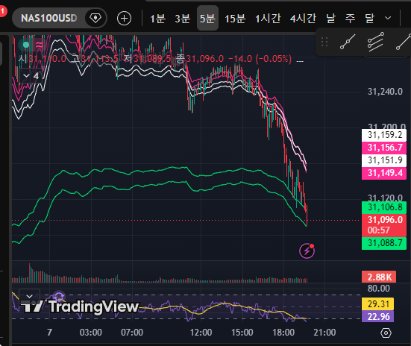Select the trend line drawing tool
The height and width of the screenshot is (346, 411).
pos(348,42)
